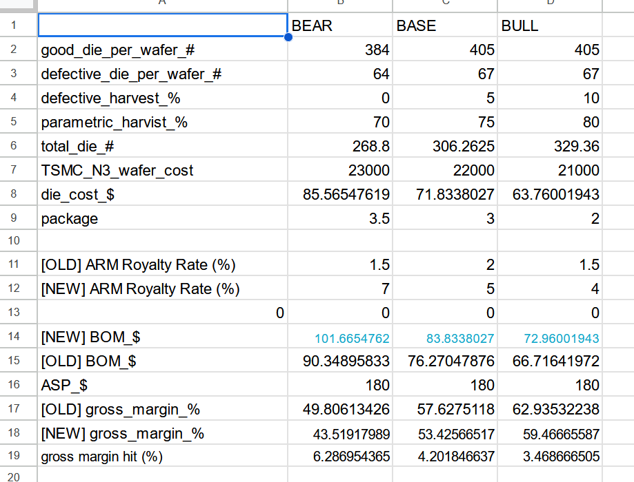The width and height of the screenshot is (634, 482).
Task: Select the parametric_harvist_% label cell
Action: (163, 121)
